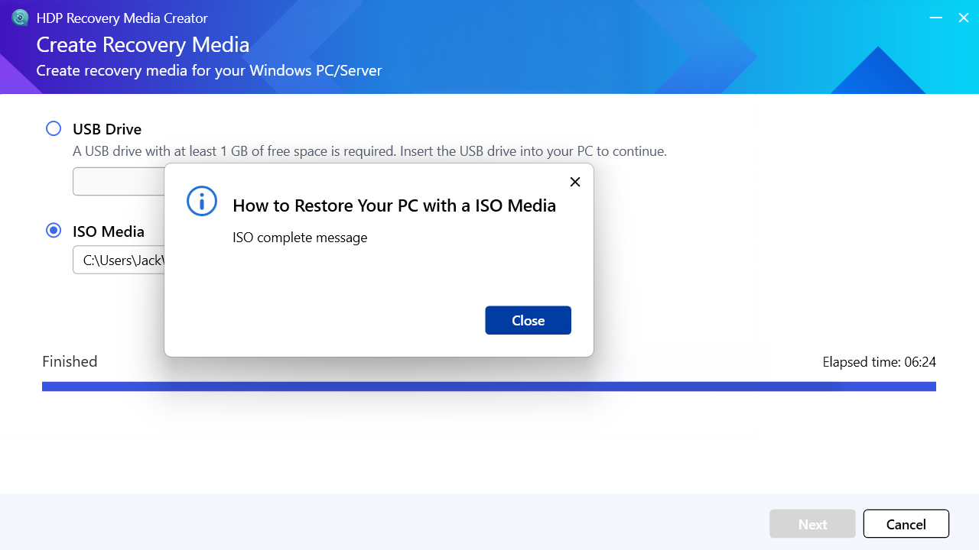The width and height of the screenshot is (979, 550).
Task: Click the completed progress bar
Action: pyautogui.click(x=489, y=387)
